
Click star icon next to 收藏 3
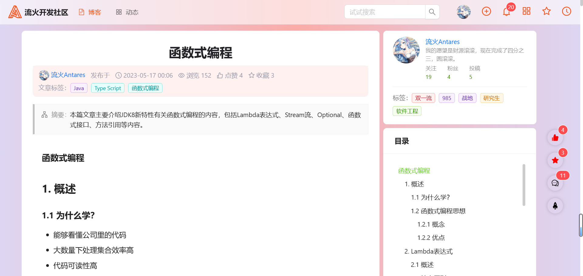[251, 75]
